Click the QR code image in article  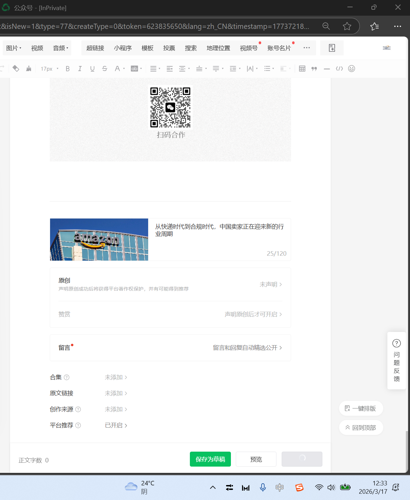(170, 107)
